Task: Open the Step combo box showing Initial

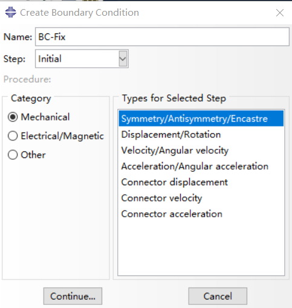Action: [82, 59]
